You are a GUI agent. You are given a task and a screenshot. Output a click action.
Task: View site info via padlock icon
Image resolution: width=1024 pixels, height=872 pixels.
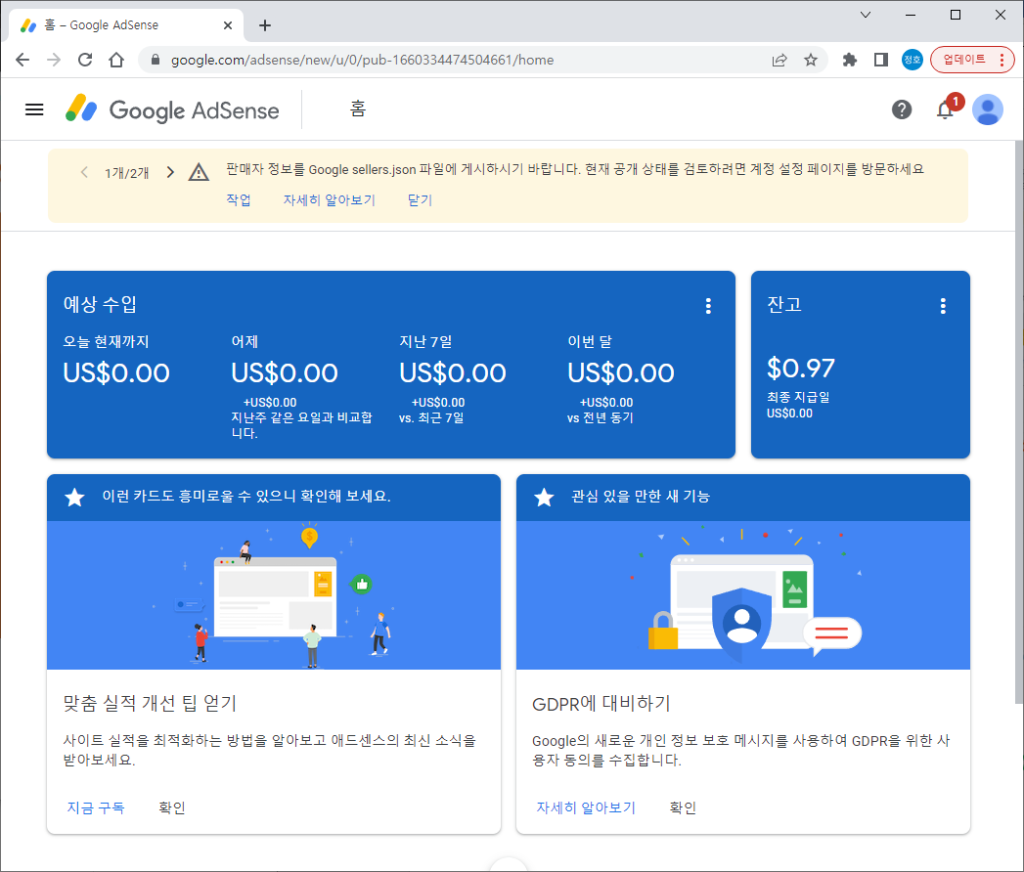pos(155,60)
